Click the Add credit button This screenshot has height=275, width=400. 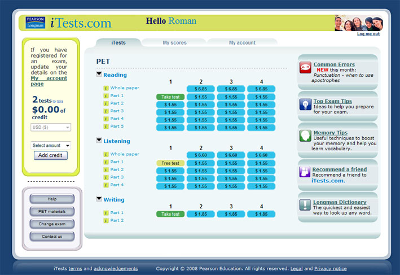pos(51,155)
